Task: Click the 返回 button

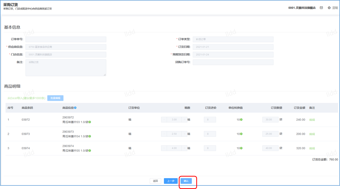Action: coord(155,181)
